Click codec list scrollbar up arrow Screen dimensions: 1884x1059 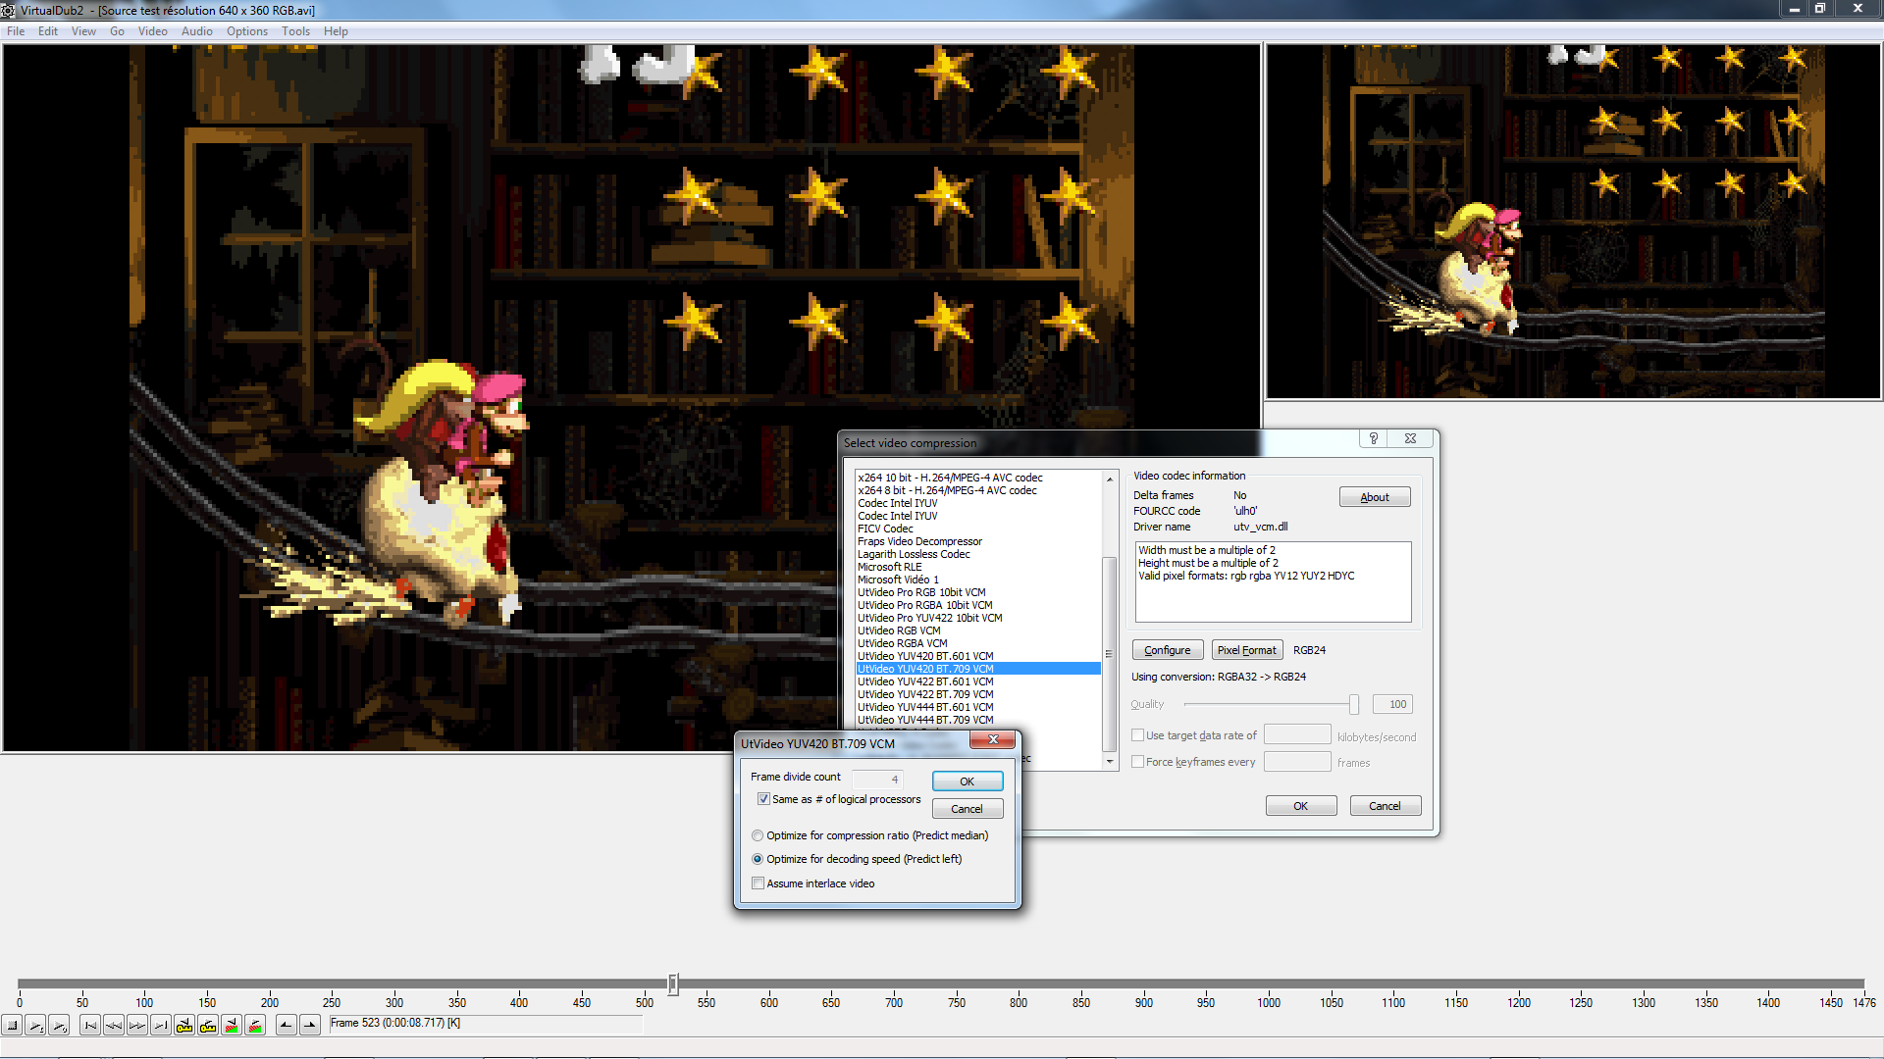[1110, 479]
